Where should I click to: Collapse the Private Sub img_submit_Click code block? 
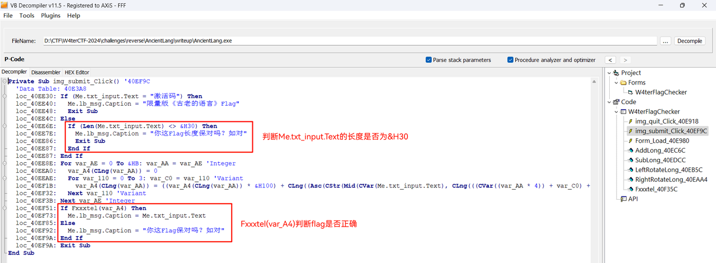point(4,82)
